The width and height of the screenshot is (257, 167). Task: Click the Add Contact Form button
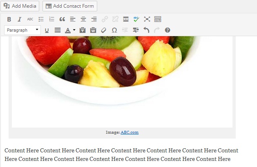[x=70, y=6]
